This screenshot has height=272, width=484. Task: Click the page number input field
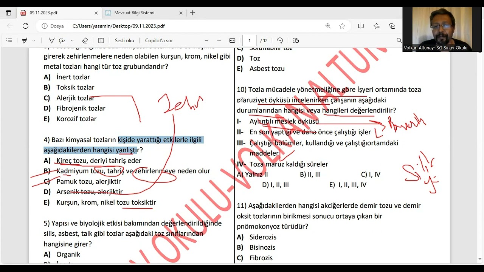pos(250,40)
